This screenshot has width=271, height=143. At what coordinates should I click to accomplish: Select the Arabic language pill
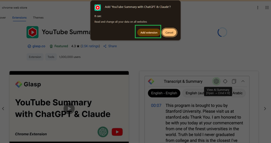coord(238,93)
